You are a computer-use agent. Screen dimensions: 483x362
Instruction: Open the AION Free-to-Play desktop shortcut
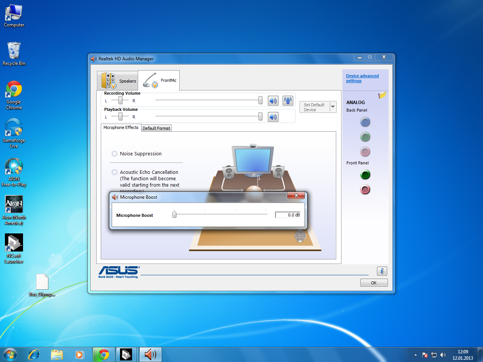(x=14, y=172)
